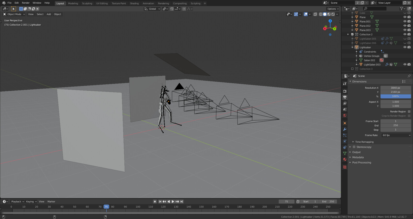Click the red material icon beside Saber.002
This screenshot has height=219, width=413.
tap(382, 60)
